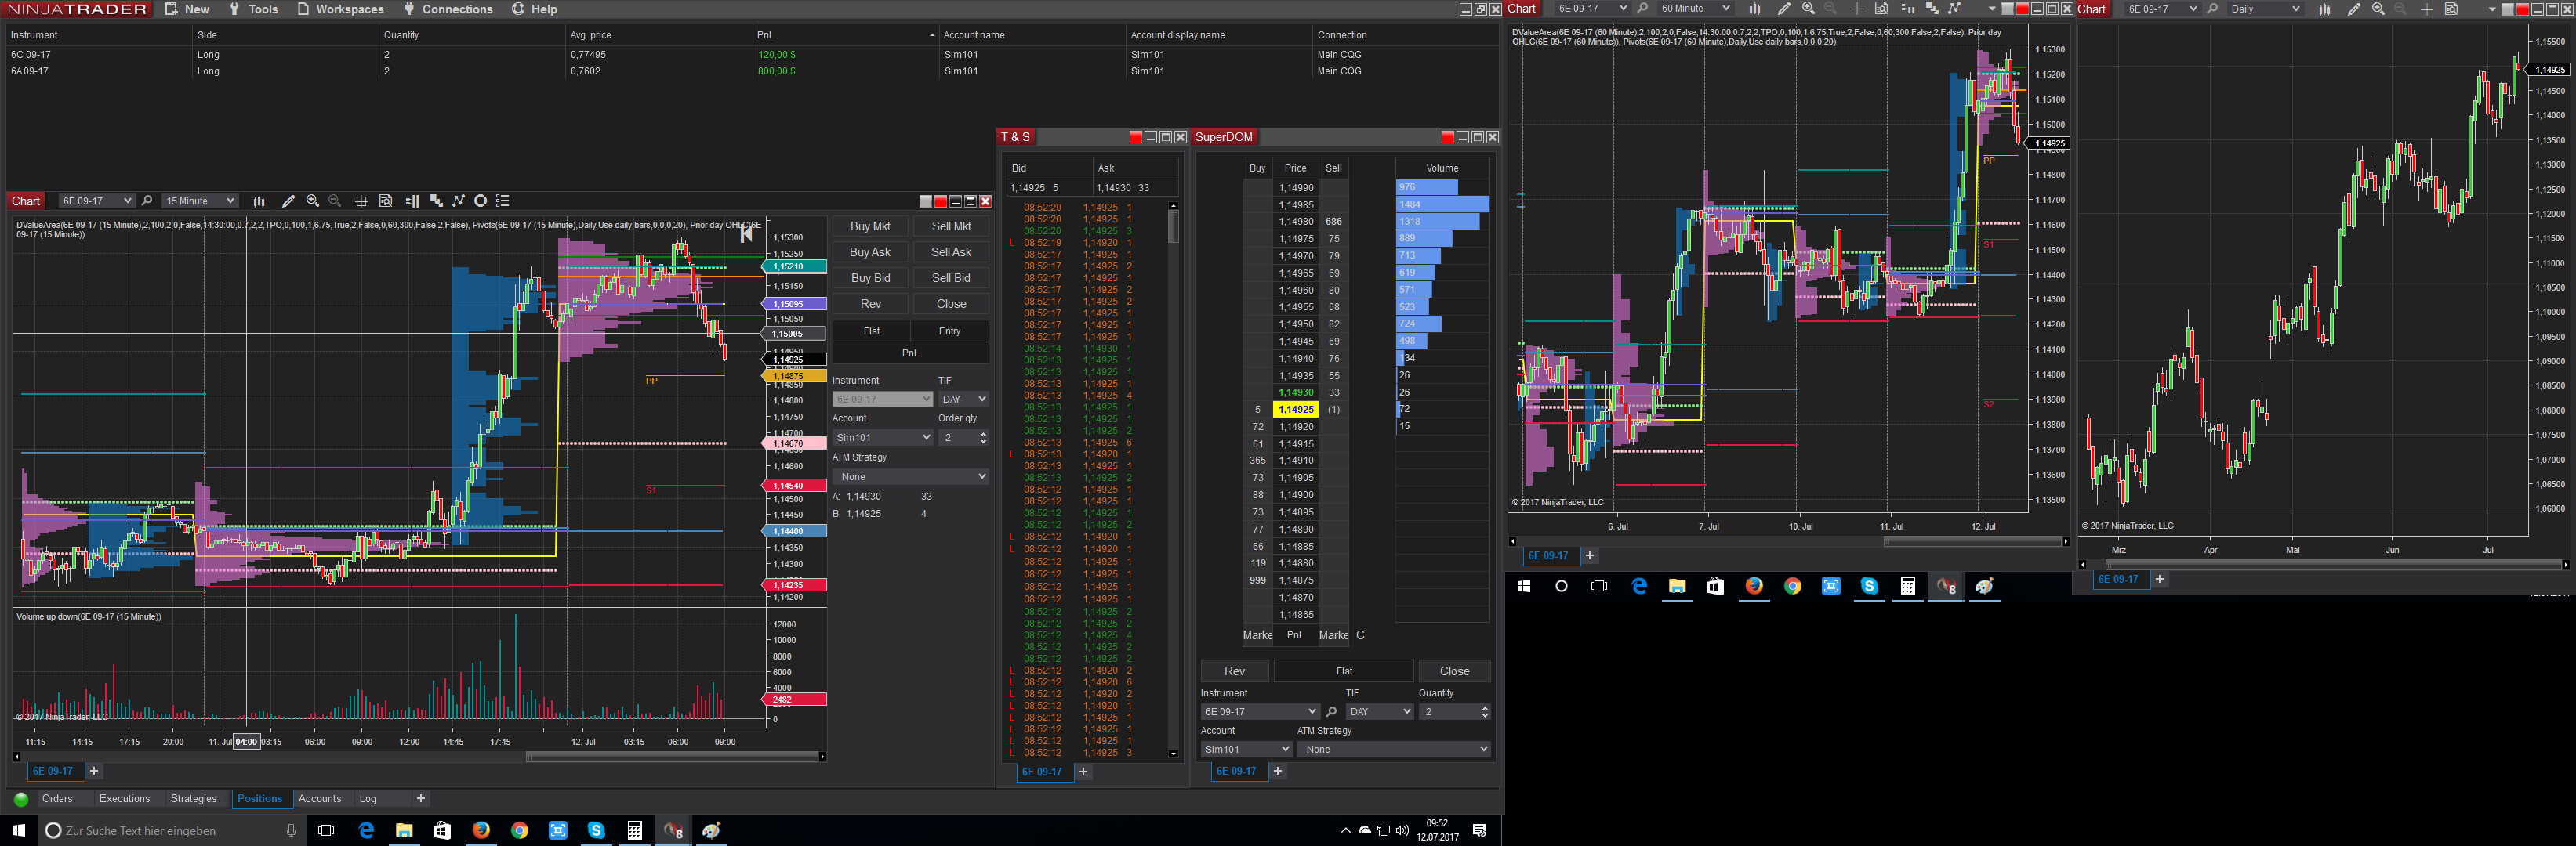Open Indicators icon in 60 Minute chart
The image size is (2576, 846).
(x=1955, y=9)
